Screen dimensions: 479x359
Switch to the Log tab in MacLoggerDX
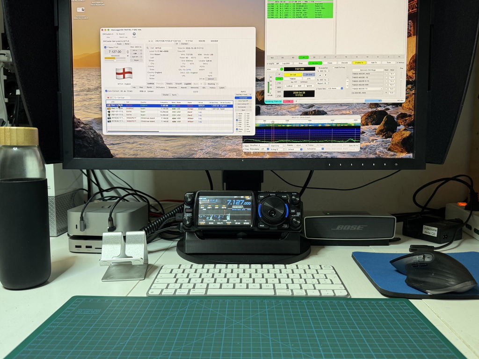134,87
